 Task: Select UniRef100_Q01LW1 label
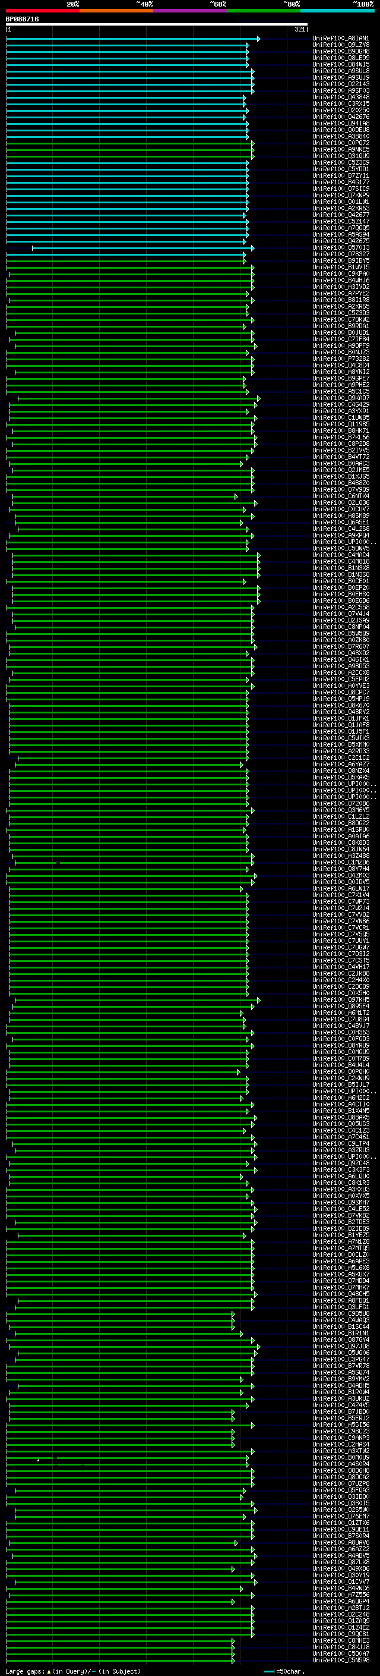(340, 202)
